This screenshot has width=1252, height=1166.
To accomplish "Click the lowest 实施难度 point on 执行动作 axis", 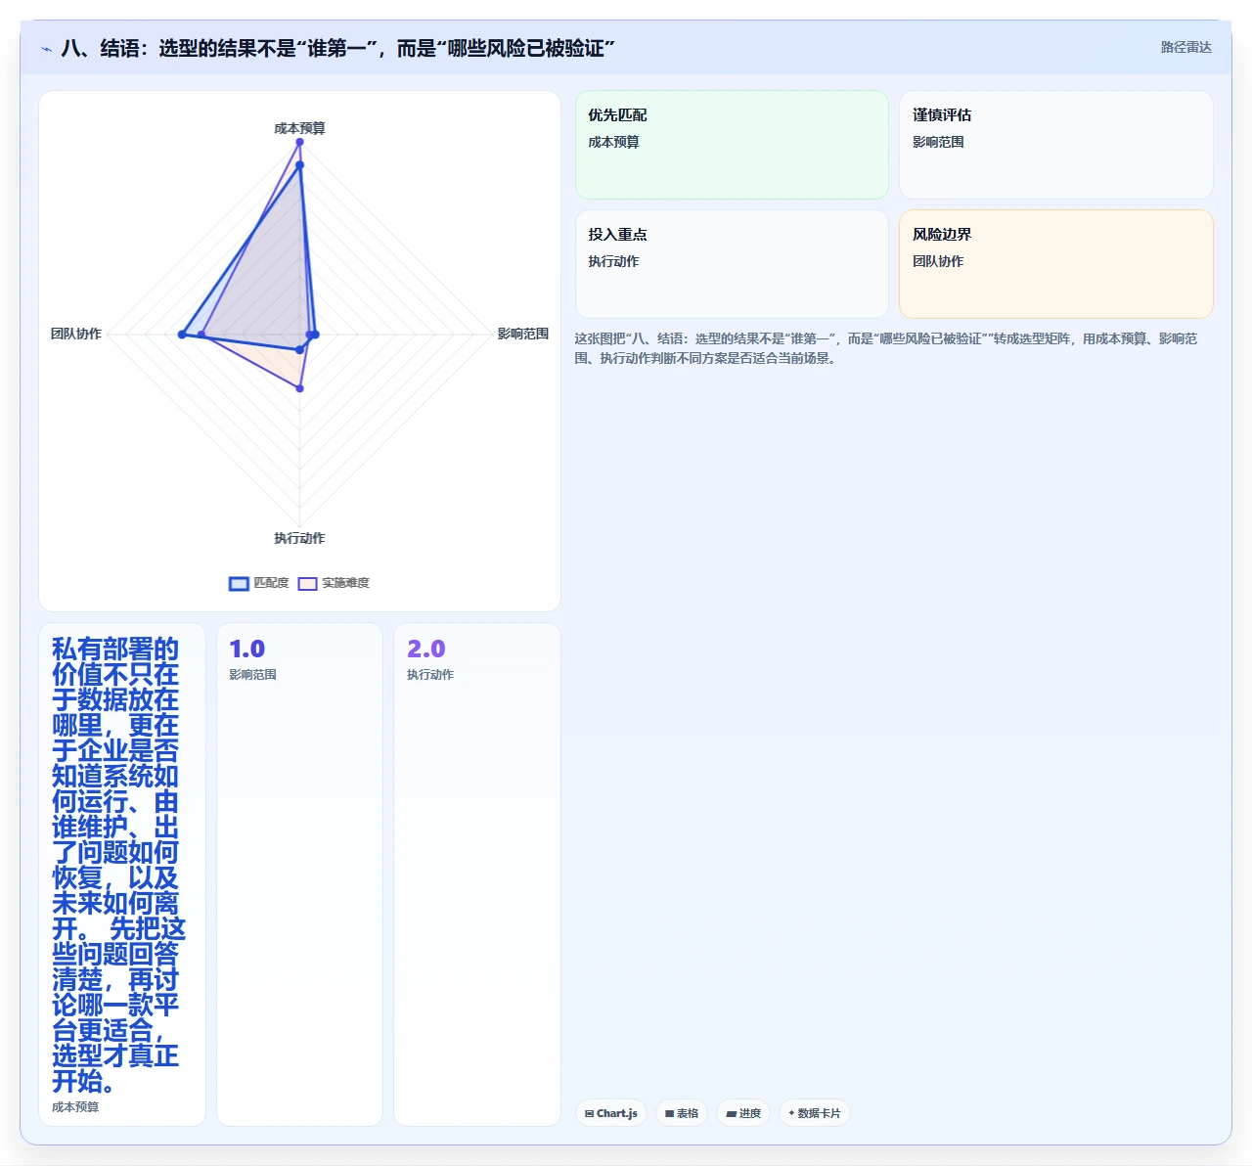I will (299, 388).
